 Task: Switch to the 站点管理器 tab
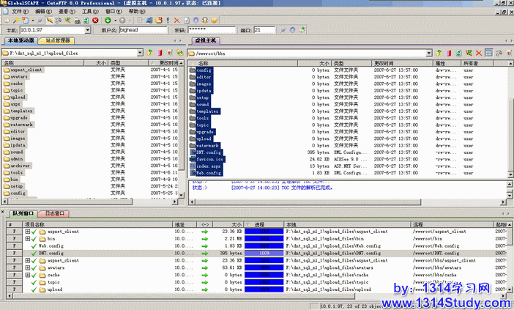[x=54, y=41]
